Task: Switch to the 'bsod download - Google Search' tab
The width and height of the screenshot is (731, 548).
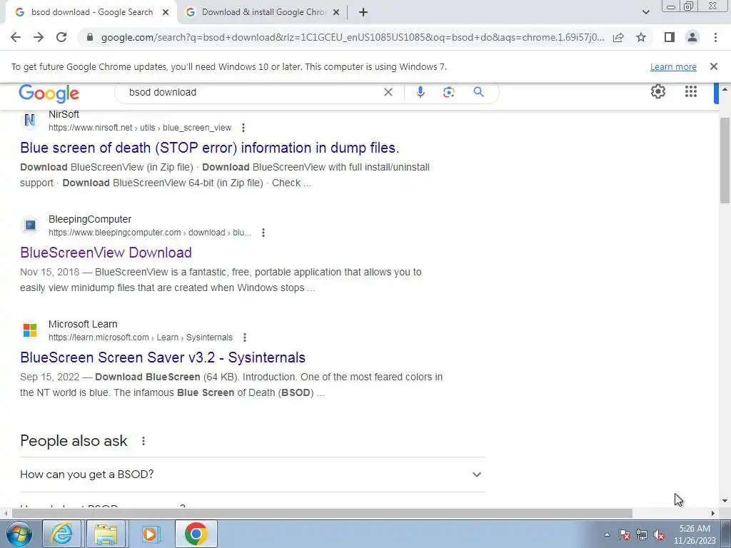Action: (x=92, y=13)
